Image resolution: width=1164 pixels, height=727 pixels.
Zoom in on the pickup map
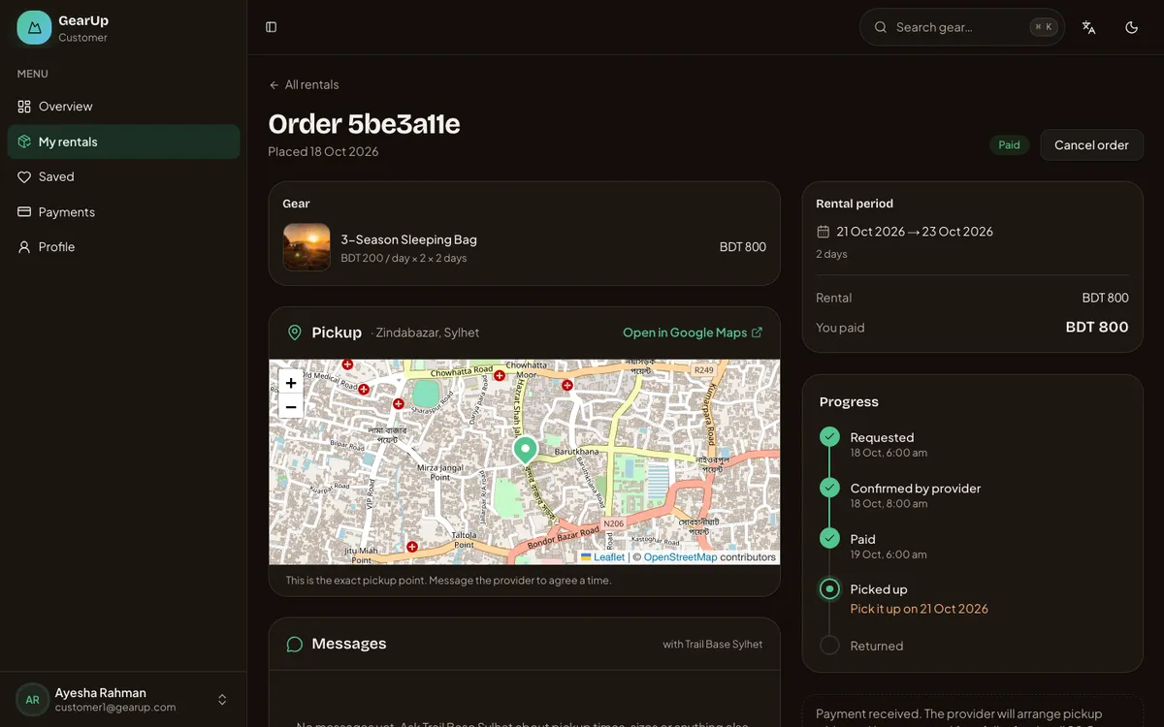click(291, 383)
